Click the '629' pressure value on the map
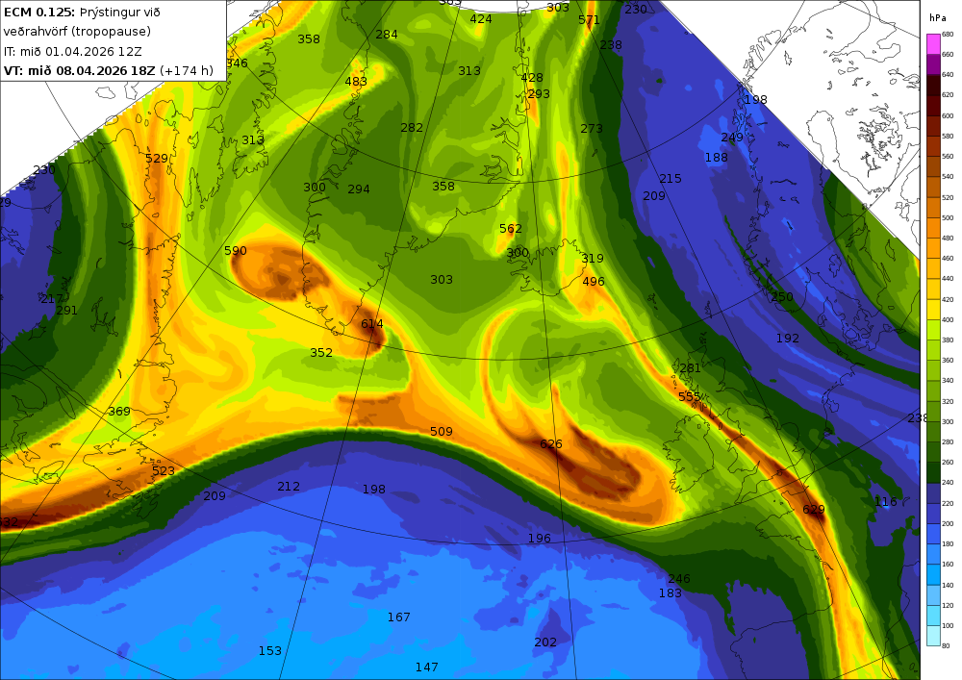The image size is (962, 680). [x=814, y=510]
